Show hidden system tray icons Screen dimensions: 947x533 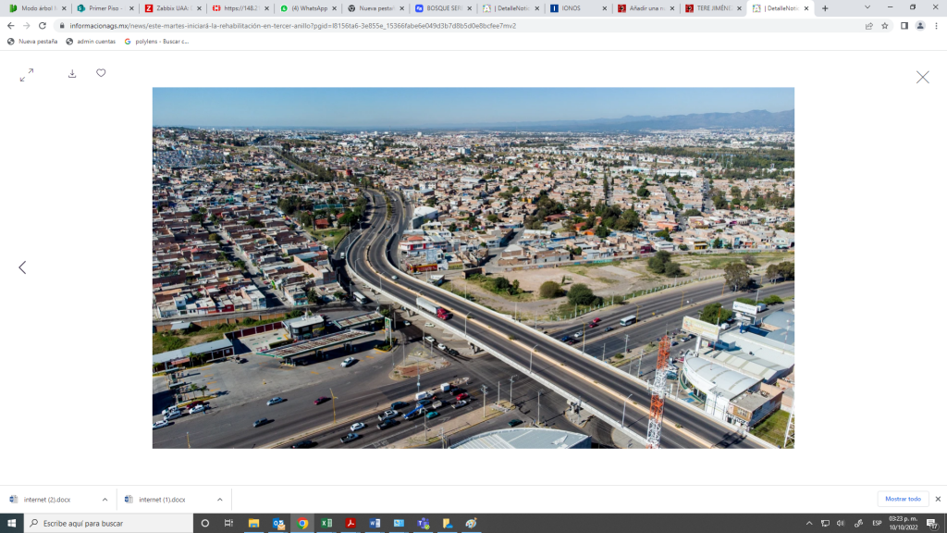click(x=809, y=523)
